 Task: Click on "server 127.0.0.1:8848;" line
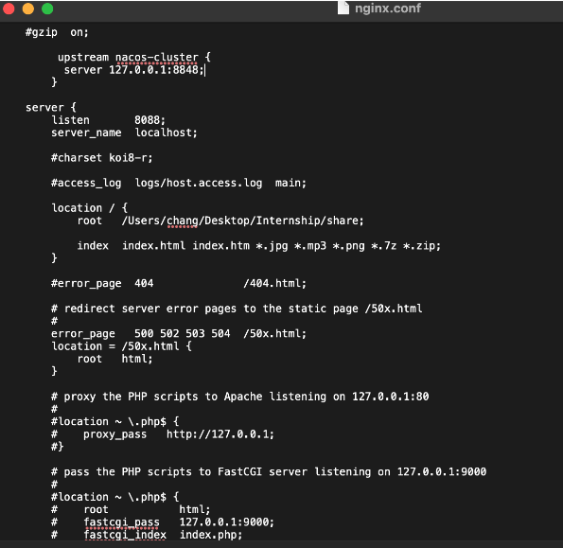click(133, 70)
